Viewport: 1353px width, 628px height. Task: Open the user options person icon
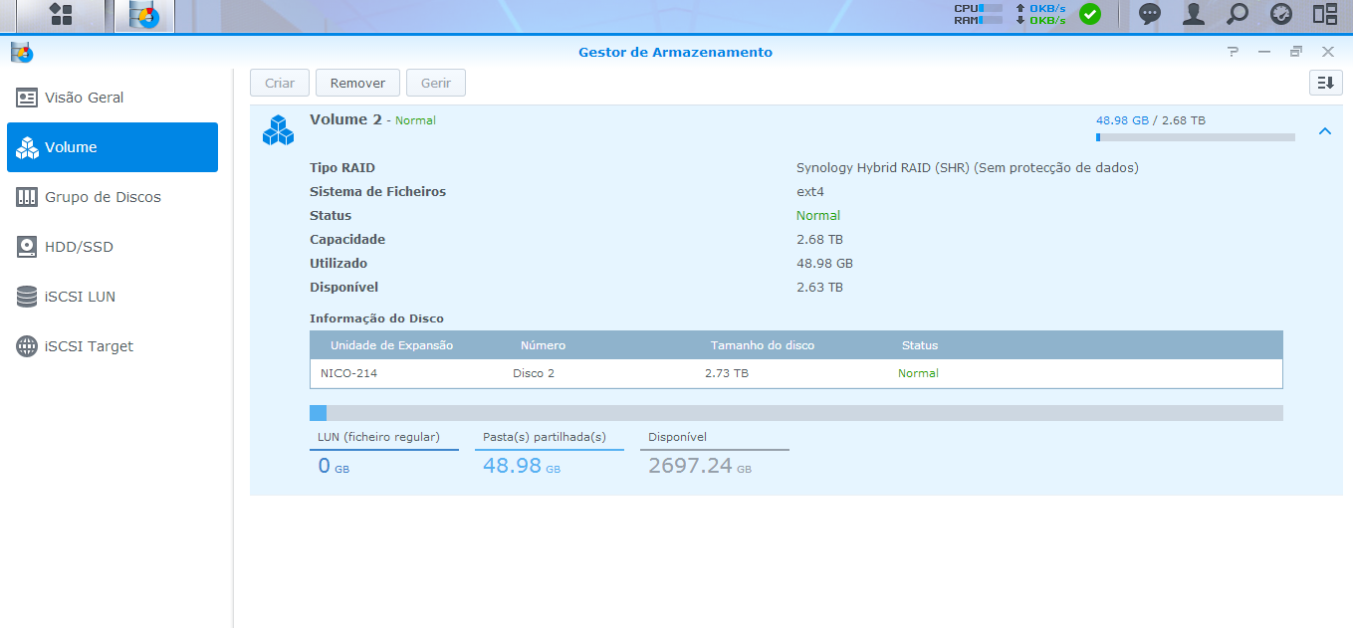point(1193,14)
